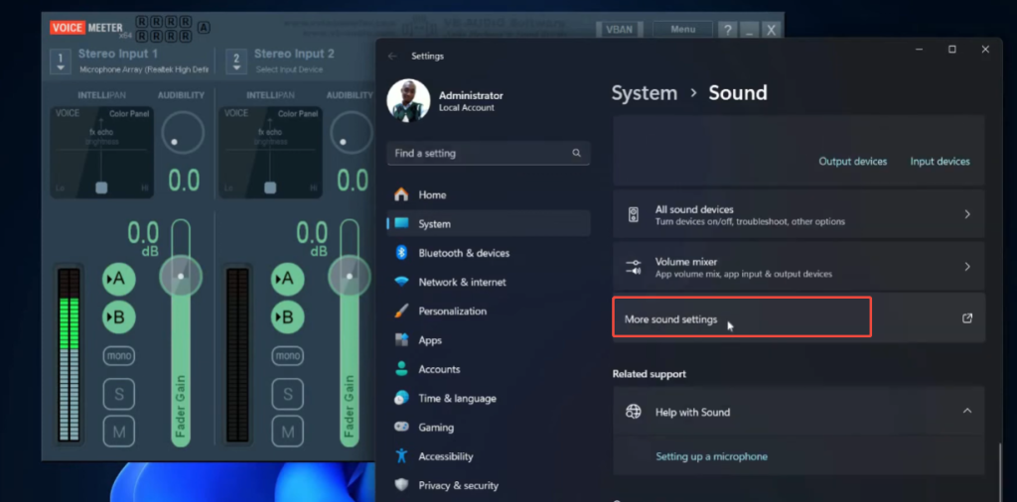Open the Output devices link

(852, 162)
